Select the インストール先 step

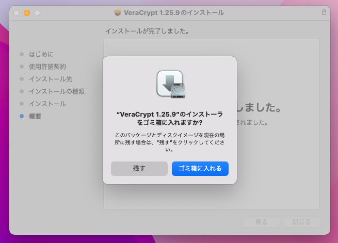point(50,79)
